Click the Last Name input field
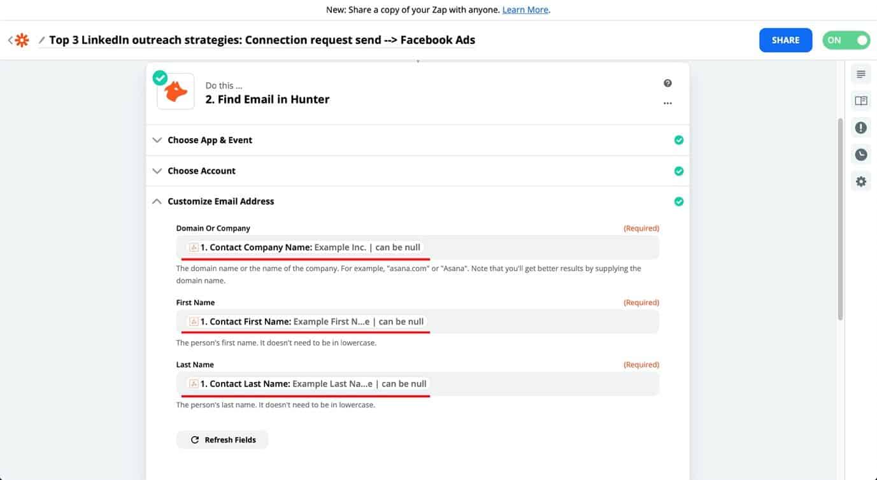Screen dimensions: 877x480 tap(417, 384)
